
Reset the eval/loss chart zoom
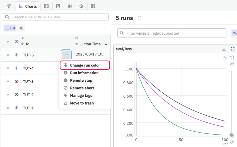(x=232, y=57)
